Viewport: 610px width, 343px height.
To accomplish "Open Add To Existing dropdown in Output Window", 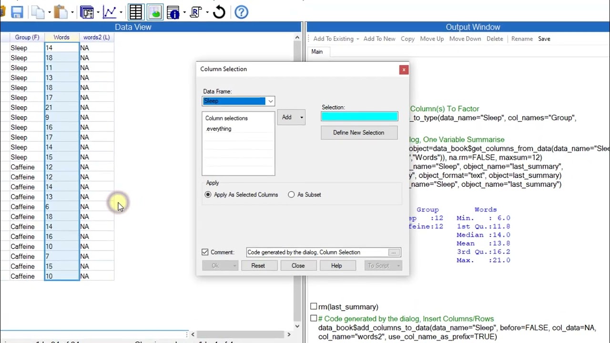I will point(336,39).
